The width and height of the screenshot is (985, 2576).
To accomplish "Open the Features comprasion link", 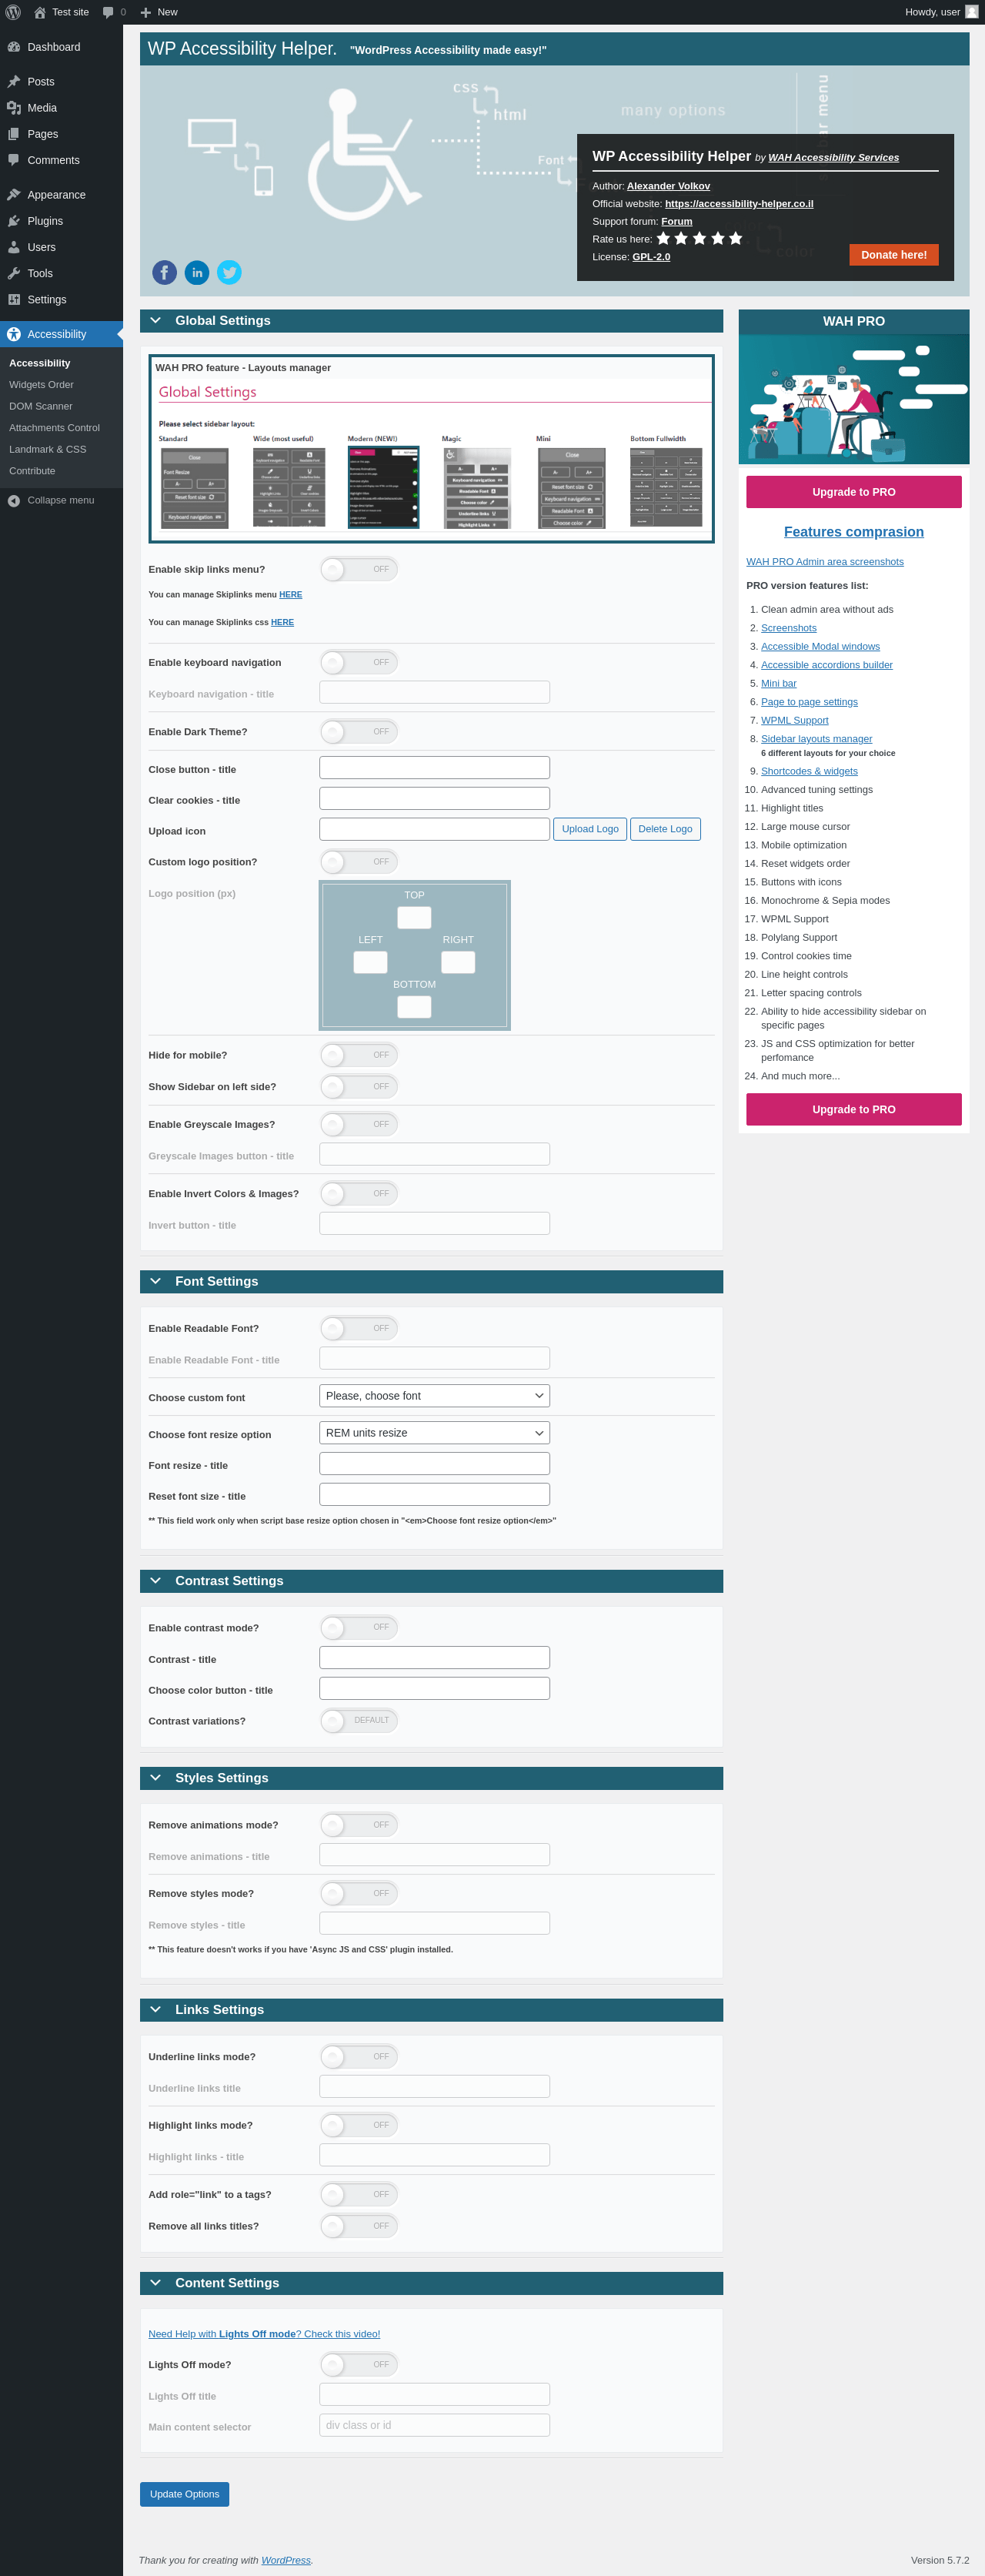I will click(854, 532).
